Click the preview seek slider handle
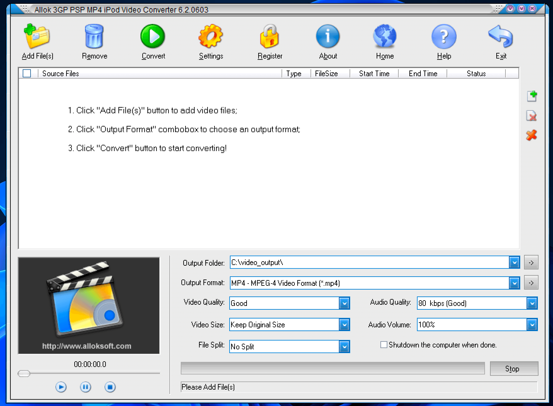 pos(24,374)
